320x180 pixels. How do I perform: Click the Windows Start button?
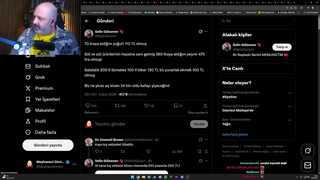132,177
